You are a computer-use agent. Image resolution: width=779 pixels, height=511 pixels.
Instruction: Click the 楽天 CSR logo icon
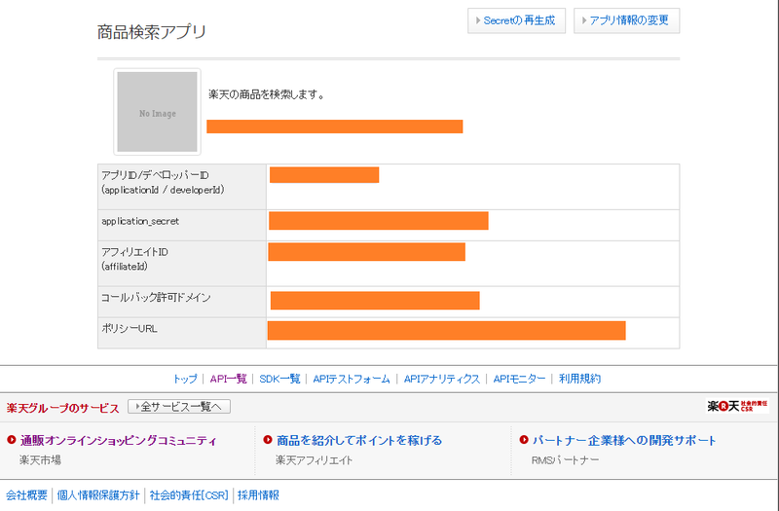pyautogui.click(x=737, y=406)
